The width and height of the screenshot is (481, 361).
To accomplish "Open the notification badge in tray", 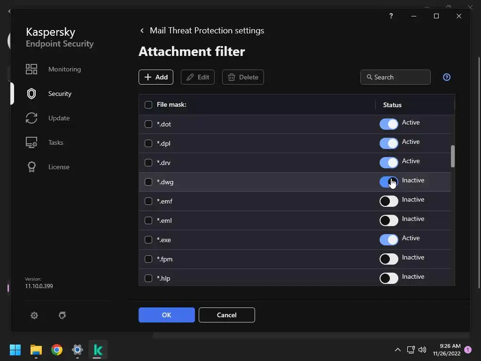I will 468,350.
